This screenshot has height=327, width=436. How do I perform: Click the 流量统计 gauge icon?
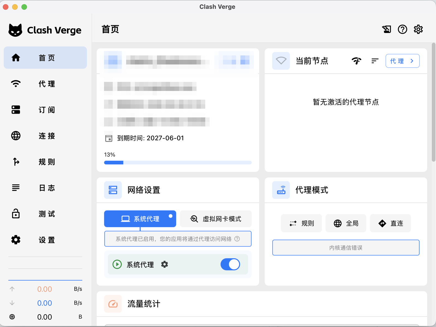tap(113, 304)
